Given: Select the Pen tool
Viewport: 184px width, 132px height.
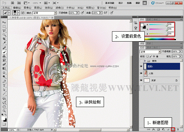Looking at the screenshot, I should 4,81.
